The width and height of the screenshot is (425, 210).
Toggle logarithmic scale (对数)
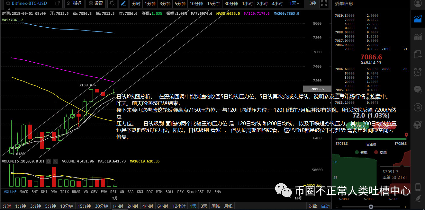[312, 206]
